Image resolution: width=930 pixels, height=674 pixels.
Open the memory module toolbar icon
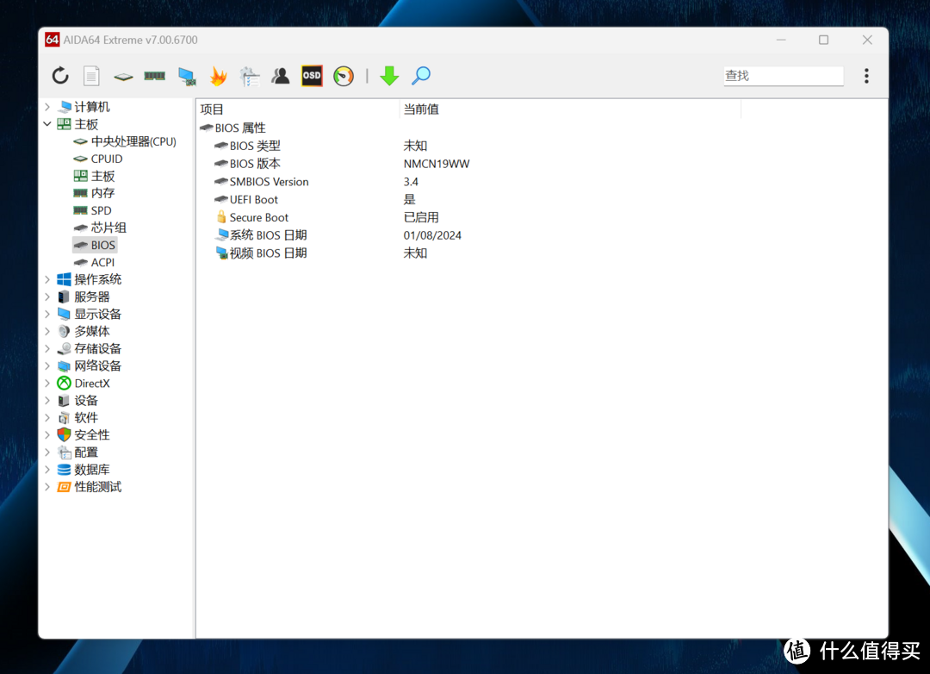click(155, 76)
